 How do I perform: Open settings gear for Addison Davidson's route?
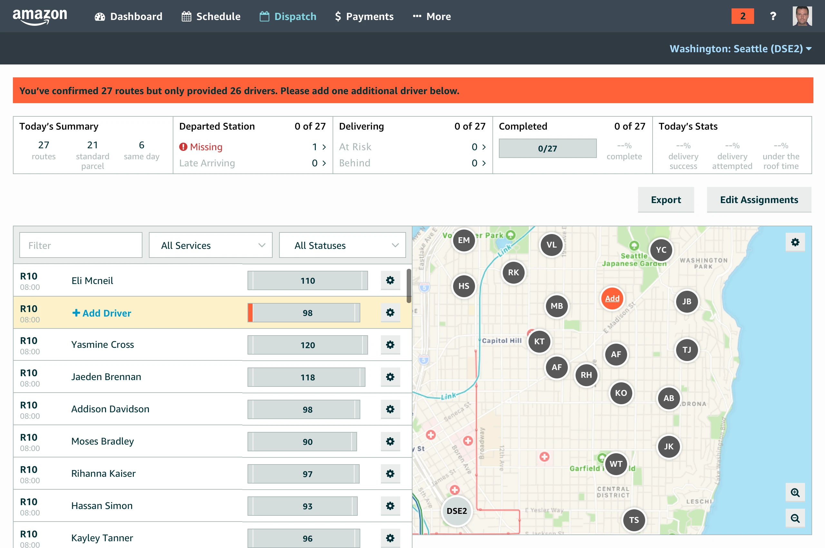point(390,409)
